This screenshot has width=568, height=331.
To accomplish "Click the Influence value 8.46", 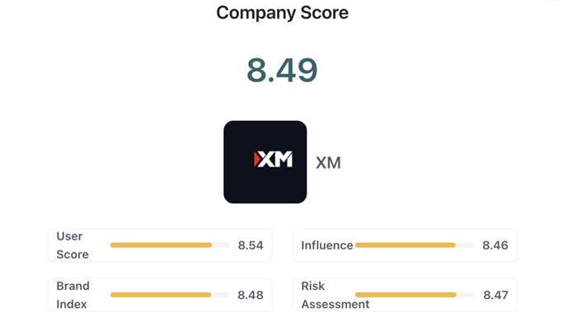I will (495, 245).
